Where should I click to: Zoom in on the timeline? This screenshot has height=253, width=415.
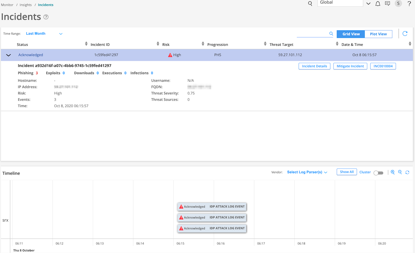(x=393, y=172)
